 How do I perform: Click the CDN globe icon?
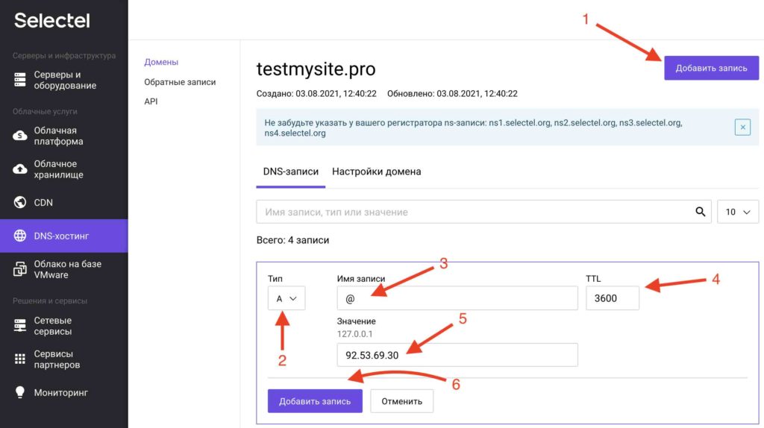(20, 202)
